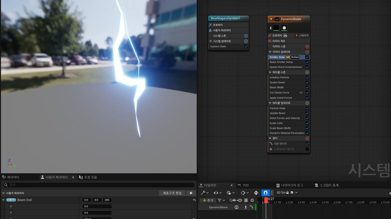391x219 pixels.
Task: Click the track search magnifier icon
Action: pyautogui.click(x=230, y=200)
